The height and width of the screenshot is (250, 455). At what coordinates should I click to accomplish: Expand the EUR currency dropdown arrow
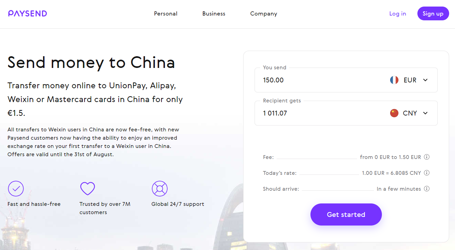coord(425,80)
